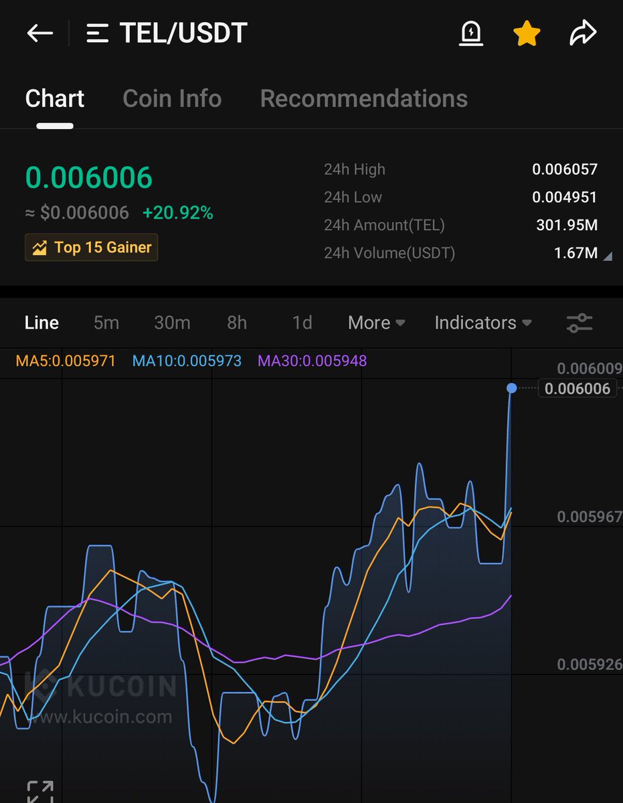This screenshot has width=623, height=803.
Task: Tap the 24h Low value 0.004951
Action: [565, 197]
